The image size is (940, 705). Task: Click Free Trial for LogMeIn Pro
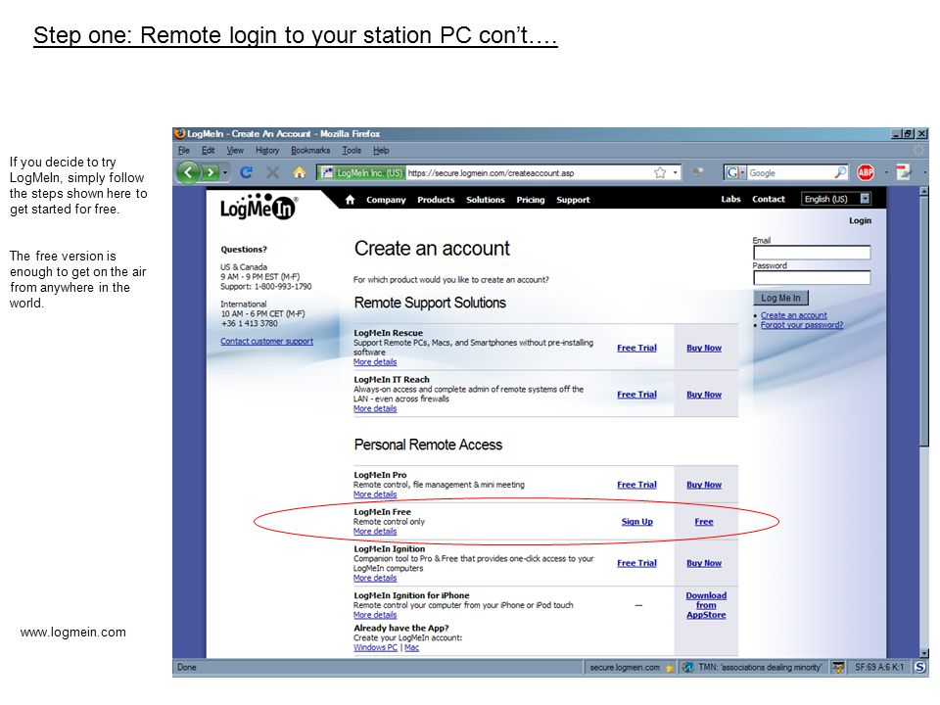(636, 485)
